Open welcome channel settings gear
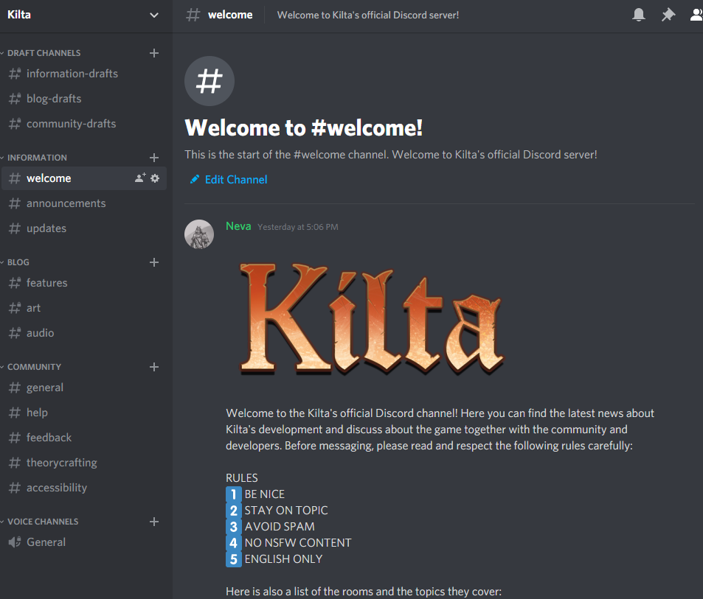 [x=155, y=178]
